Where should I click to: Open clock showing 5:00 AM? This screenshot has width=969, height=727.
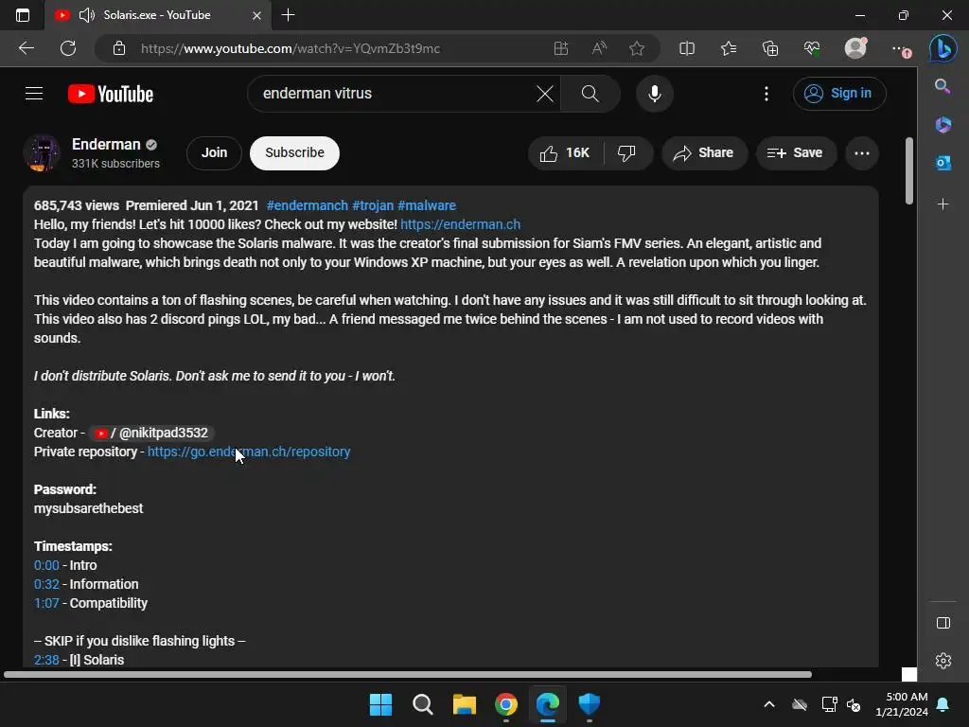[x=902, y=704]
